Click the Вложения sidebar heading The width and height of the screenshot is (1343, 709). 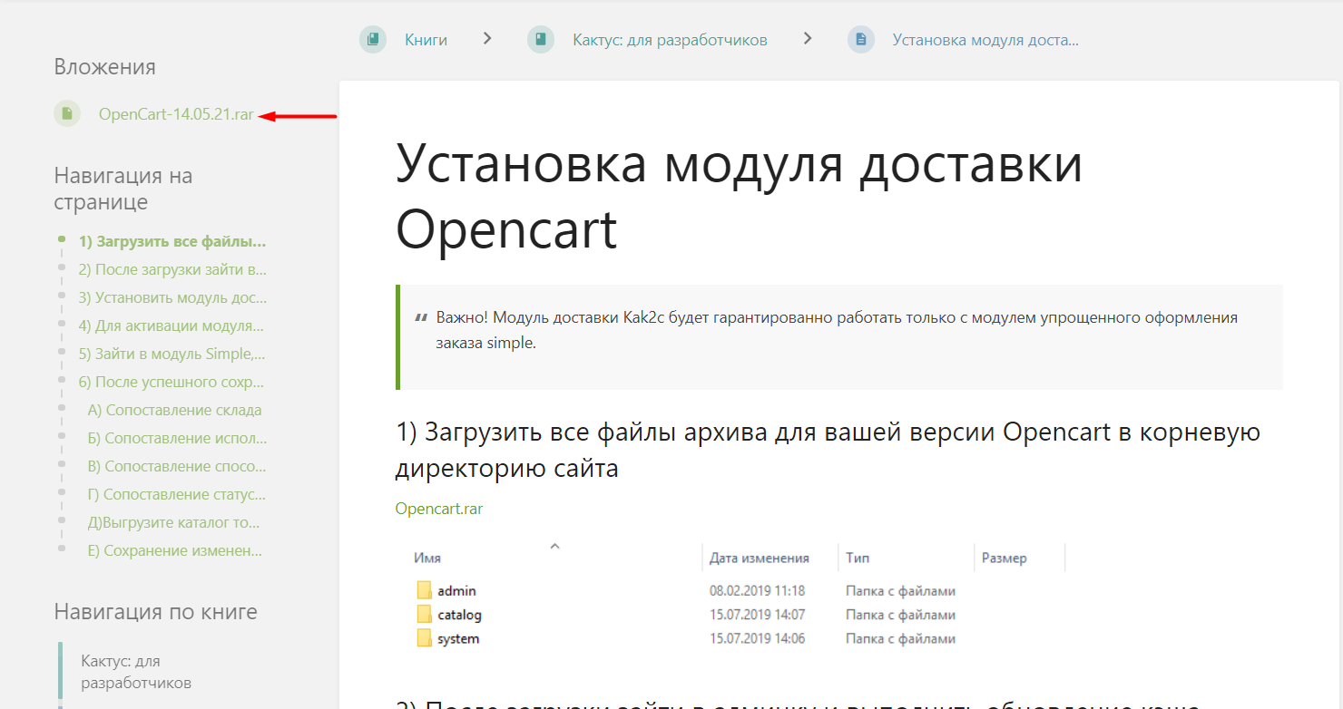pyautogui.click(x=104, y=67)
